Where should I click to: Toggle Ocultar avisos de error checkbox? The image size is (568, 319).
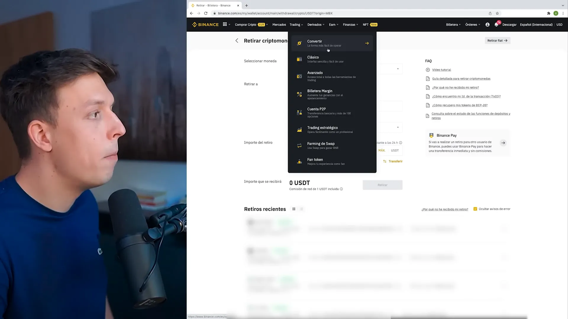tap(475, 209)
